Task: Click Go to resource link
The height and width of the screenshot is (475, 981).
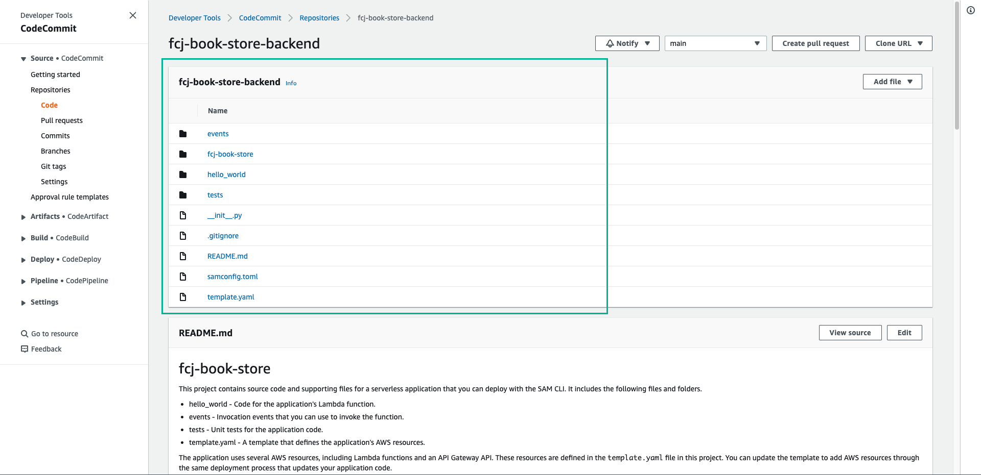Action: click(x=55, y=334)
